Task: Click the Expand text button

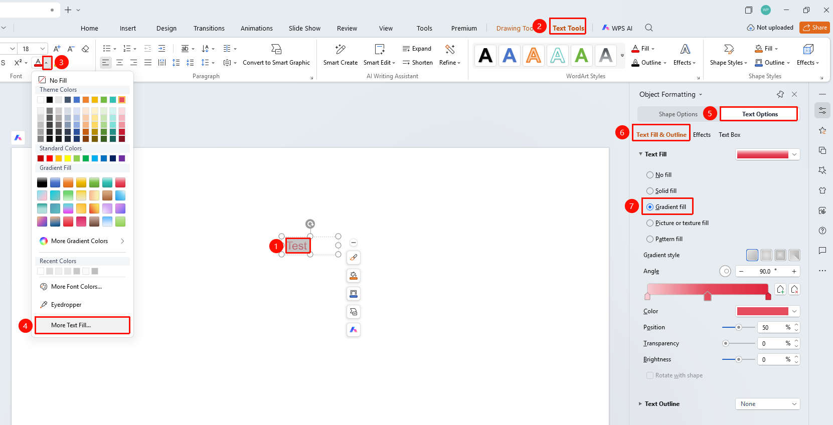Action: click(x=417, y=49)
